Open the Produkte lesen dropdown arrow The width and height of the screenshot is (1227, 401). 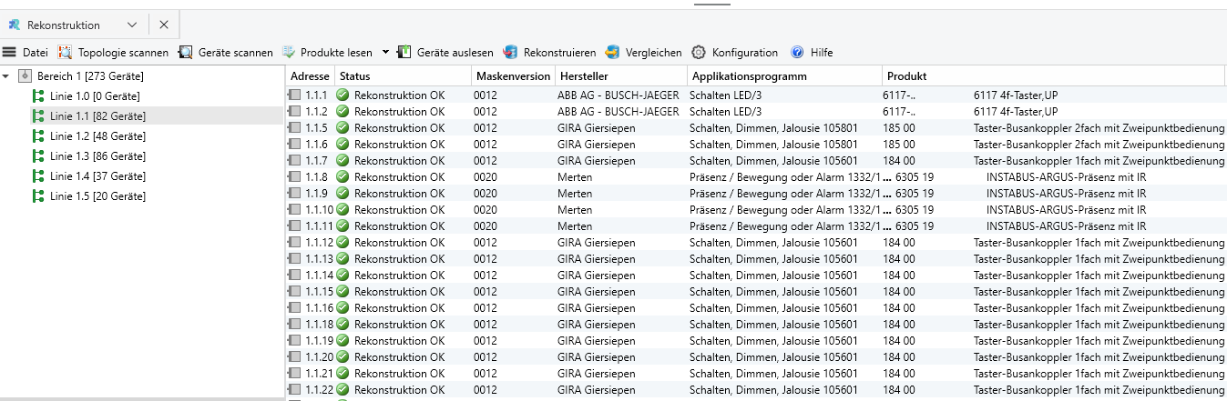pyautogui.click(x=385, y=53)
